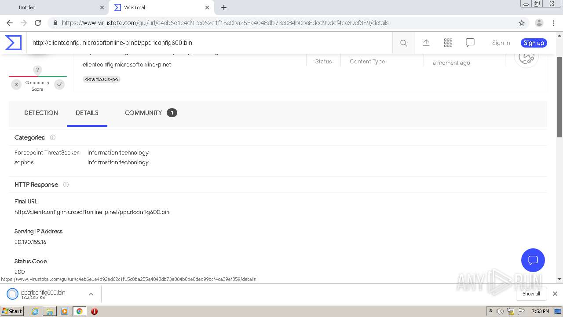The width and height of the screenshot is (563, 317).
Task: Expand ppcrlconfig600.bin download options
Action: (91, 294)
